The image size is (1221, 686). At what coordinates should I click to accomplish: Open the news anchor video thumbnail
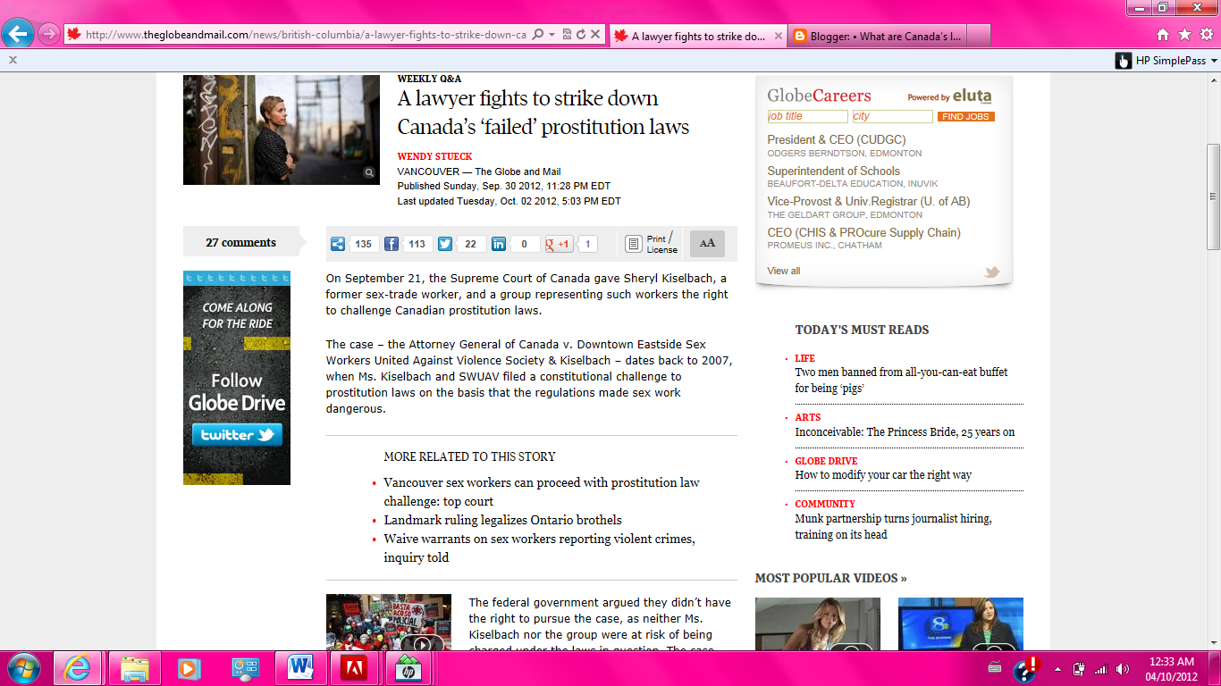pos(961,623)
